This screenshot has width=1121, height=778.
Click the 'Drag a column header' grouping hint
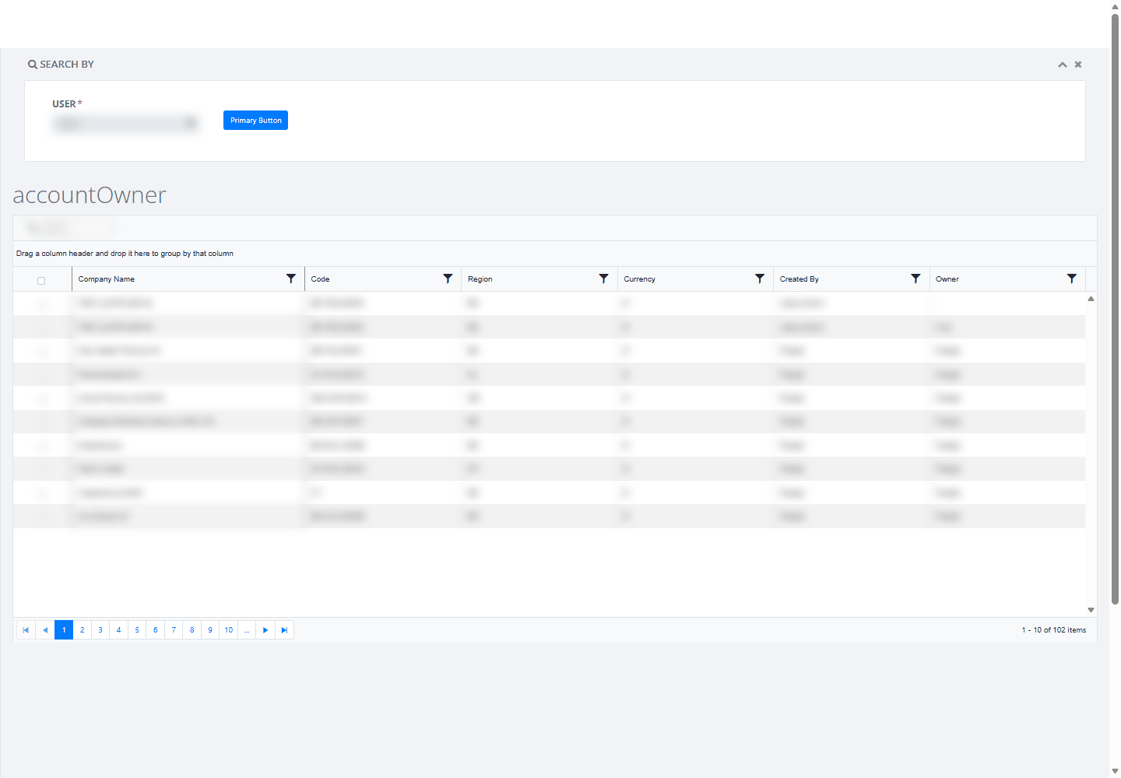click(x=125, y=254)
